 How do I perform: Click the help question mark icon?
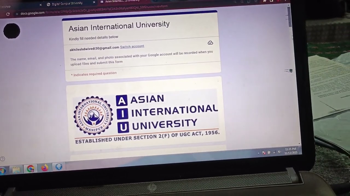click(x=2, y=159)
